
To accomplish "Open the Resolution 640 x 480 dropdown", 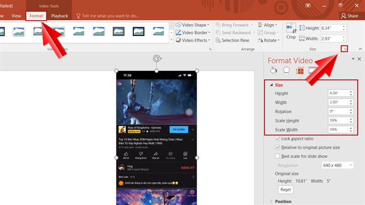I will [x=338, y=165].
